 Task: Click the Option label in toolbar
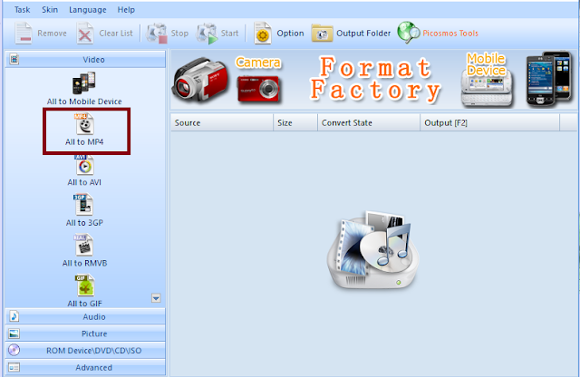point(290,34)
